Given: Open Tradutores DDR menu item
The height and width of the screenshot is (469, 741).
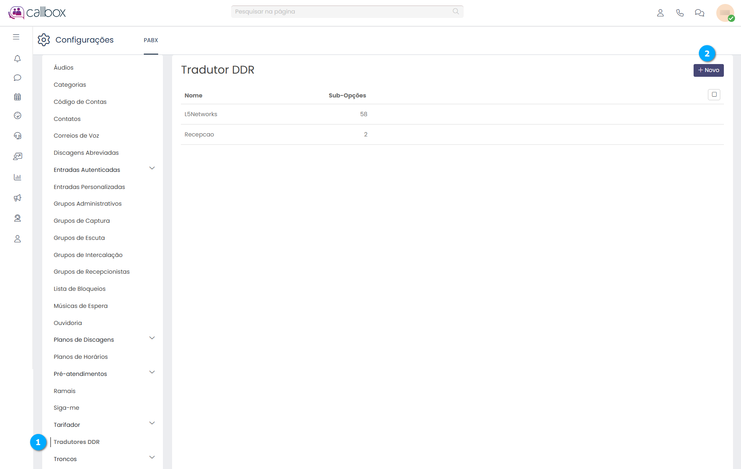Looking at the screenshot, I should pos(76,442).
